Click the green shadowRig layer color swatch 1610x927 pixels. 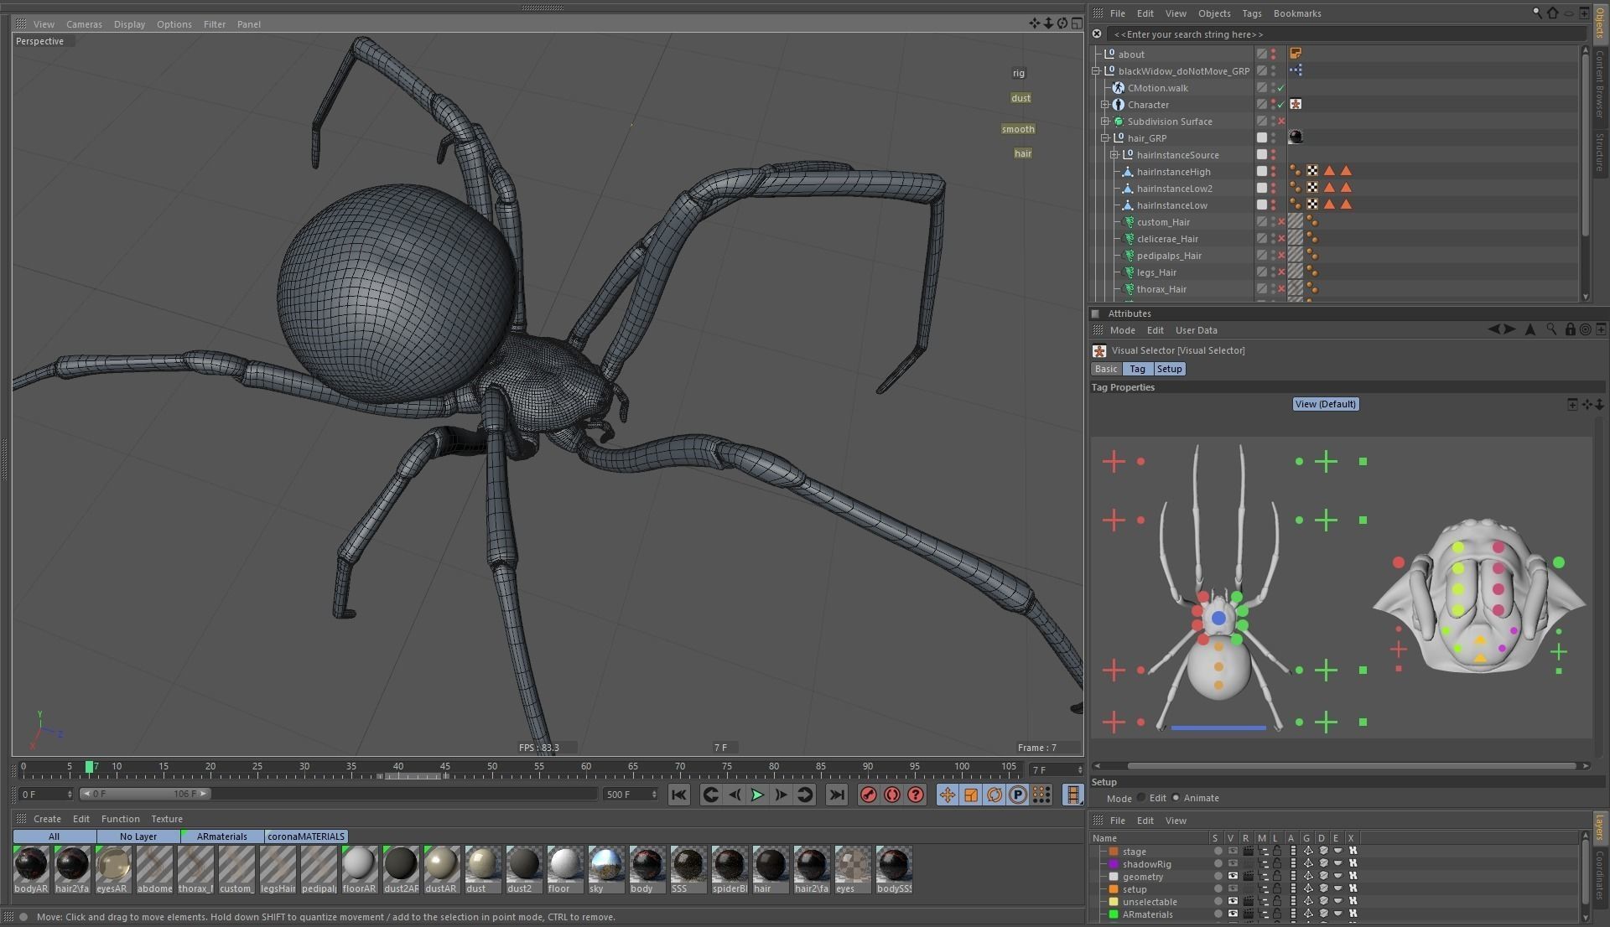pyautogui.click(x=1114, y=864)
